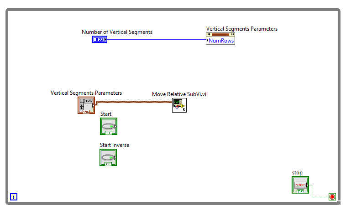Click the 'stop' label text

297,173
